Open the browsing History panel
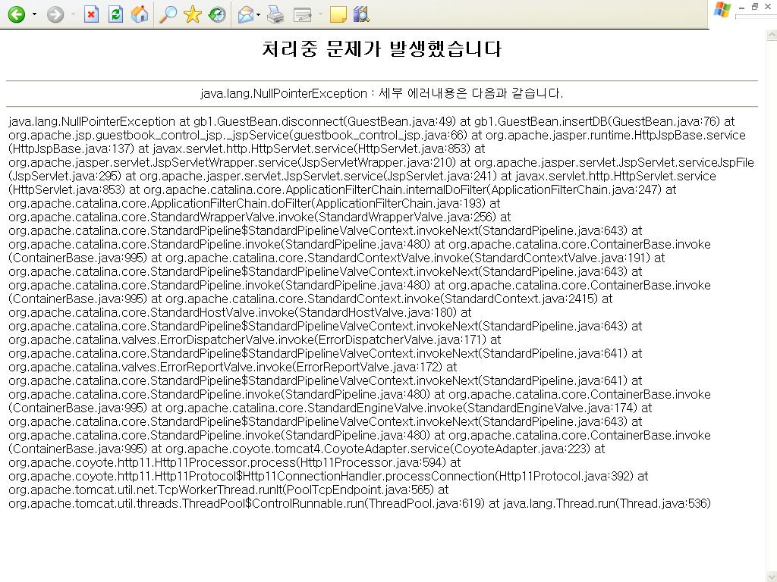 click(x=217, y=14)
